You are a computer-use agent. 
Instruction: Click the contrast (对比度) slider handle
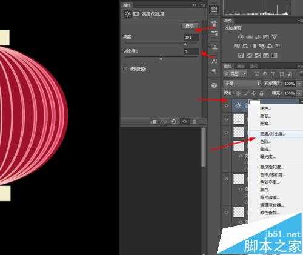coord(161,58)
